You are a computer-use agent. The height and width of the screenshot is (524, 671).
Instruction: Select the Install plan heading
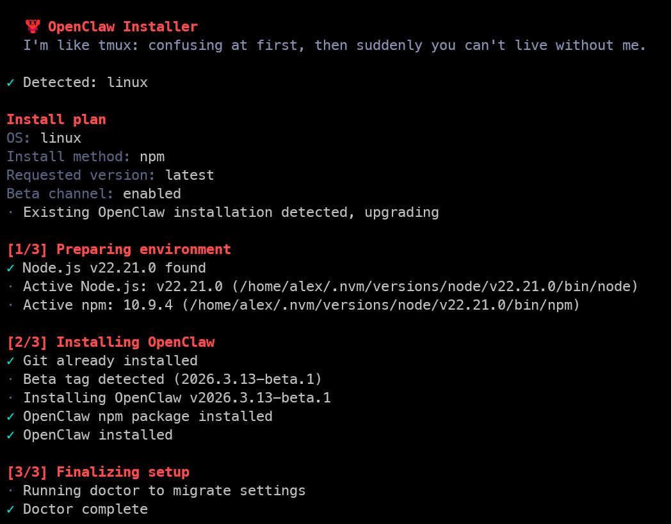[56, 120]
